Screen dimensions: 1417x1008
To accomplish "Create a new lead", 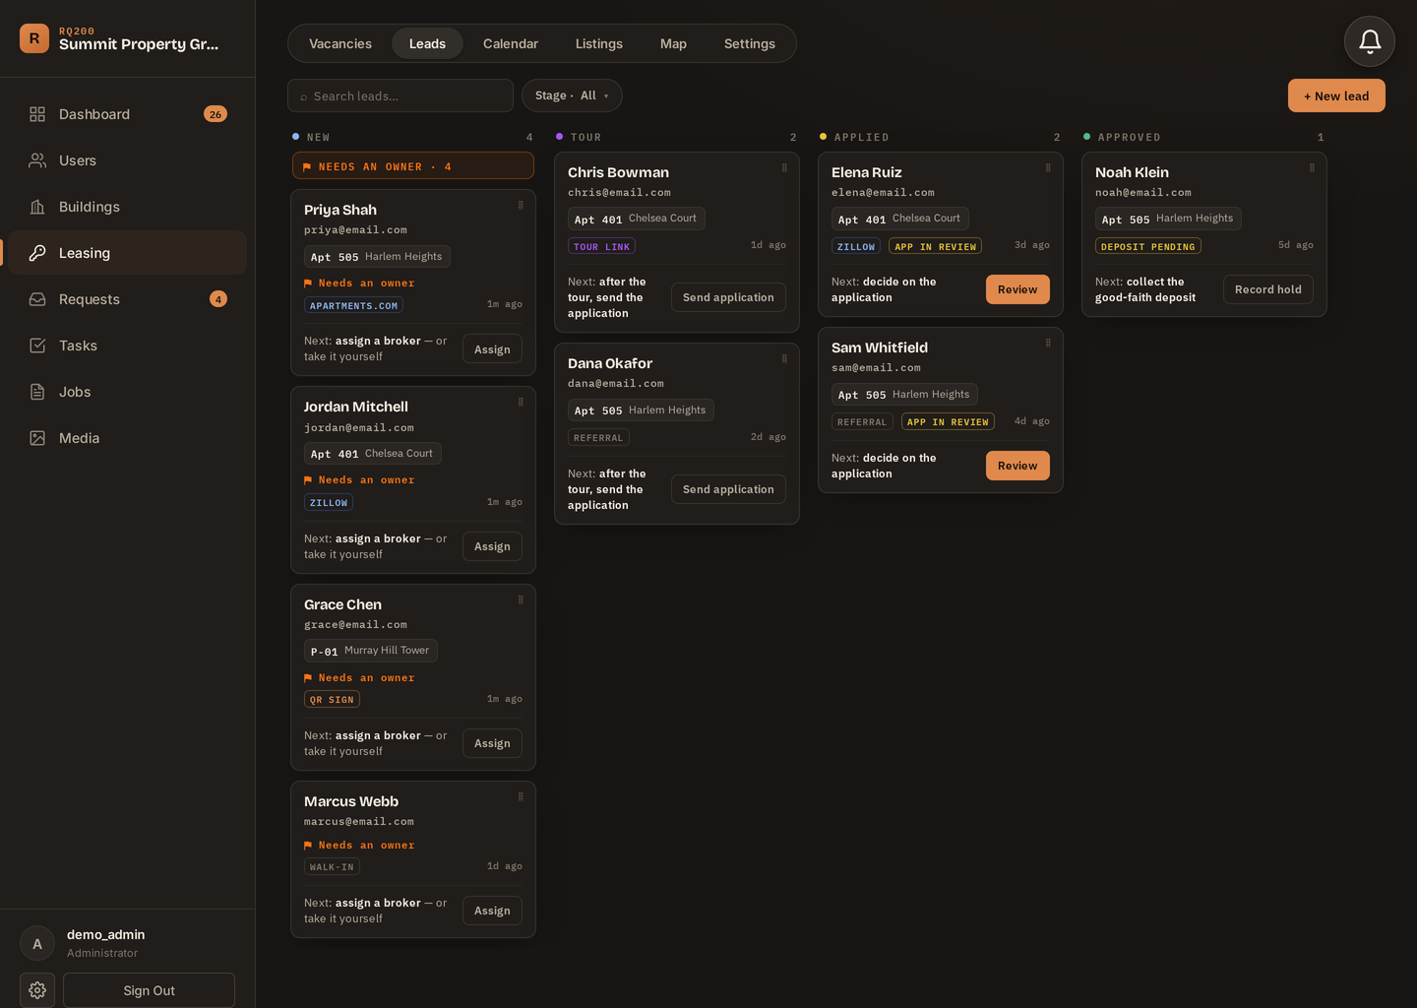I will click(x=1336, y=95).
